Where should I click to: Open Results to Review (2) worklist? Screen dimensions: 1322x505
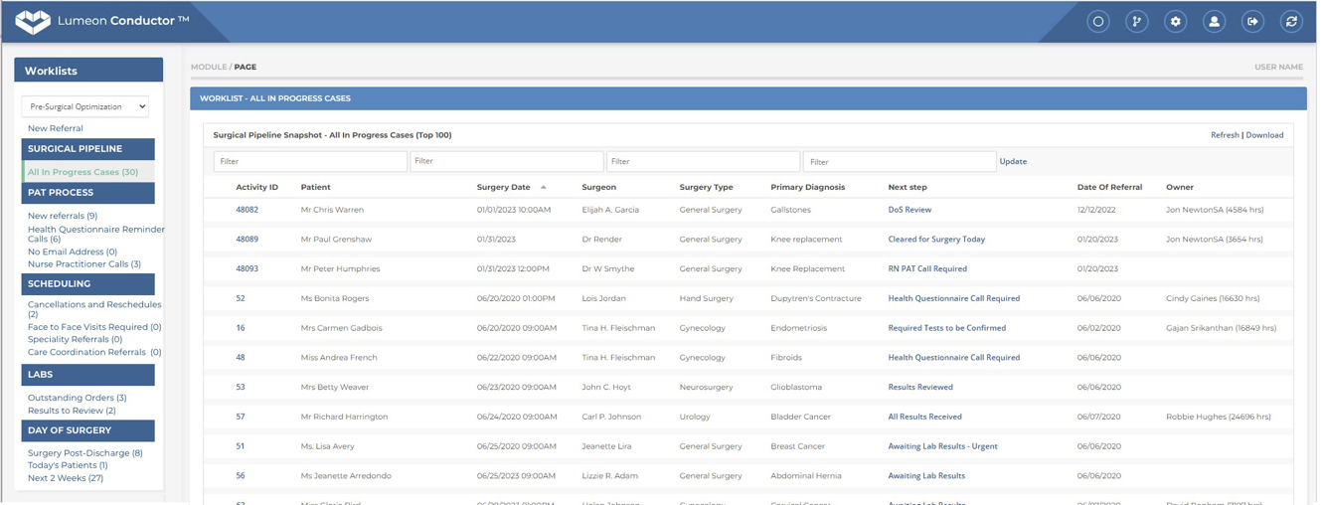click(x=72, y=412)
